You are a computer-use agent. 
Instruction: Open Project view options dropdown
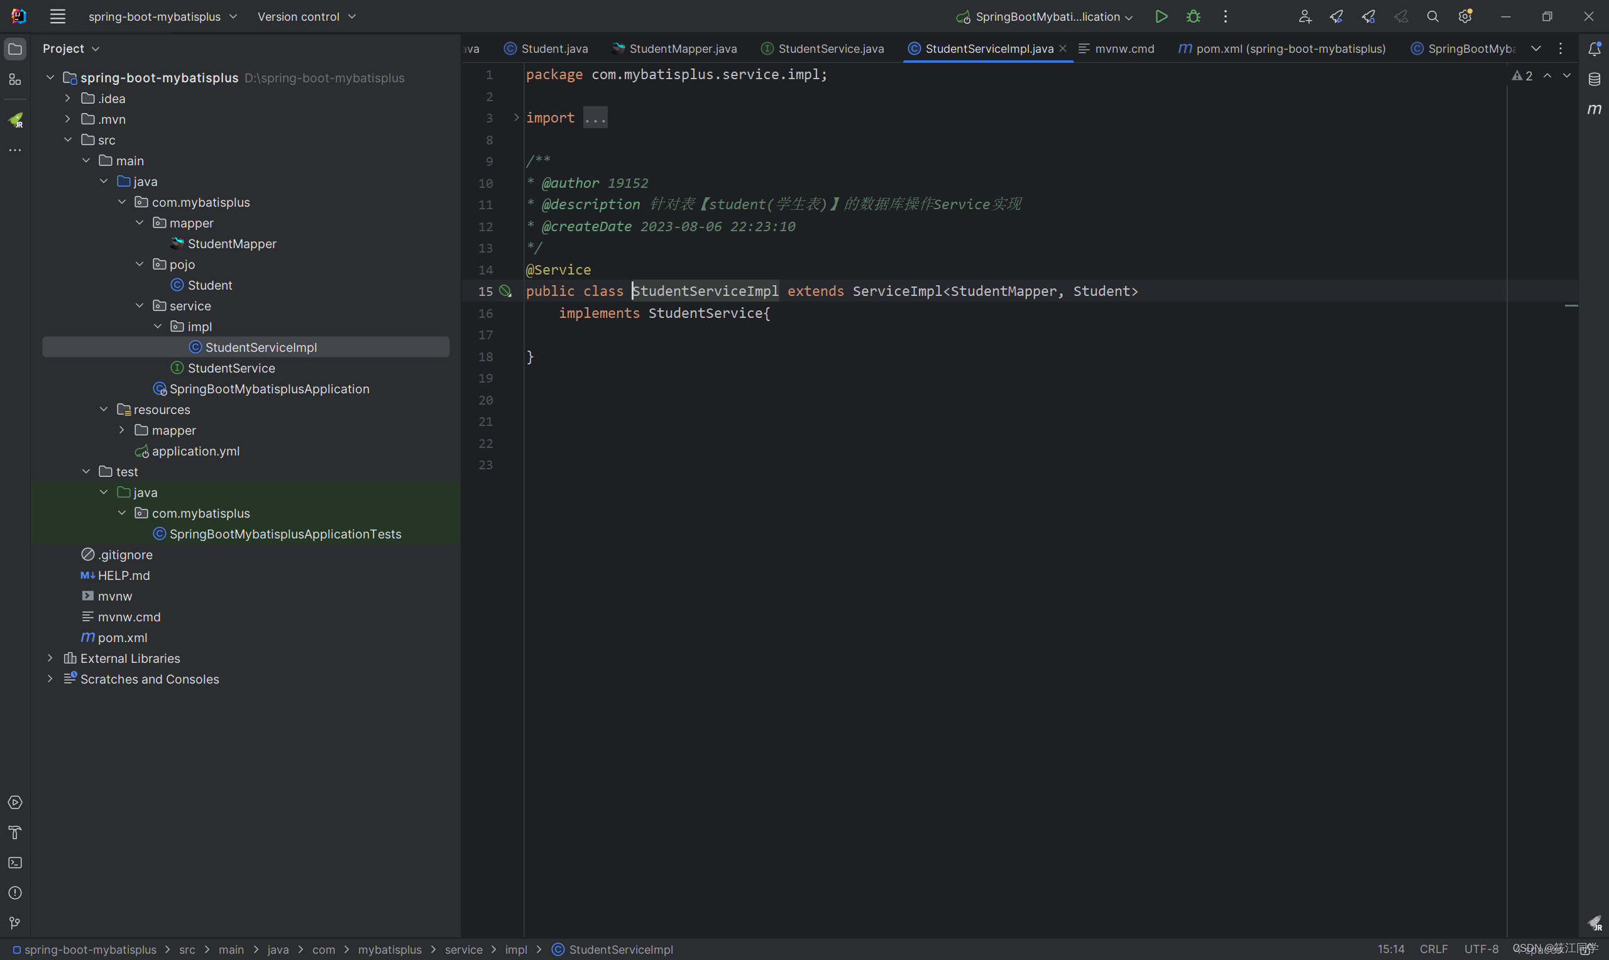pyautogui.click(x=96, y=49)
